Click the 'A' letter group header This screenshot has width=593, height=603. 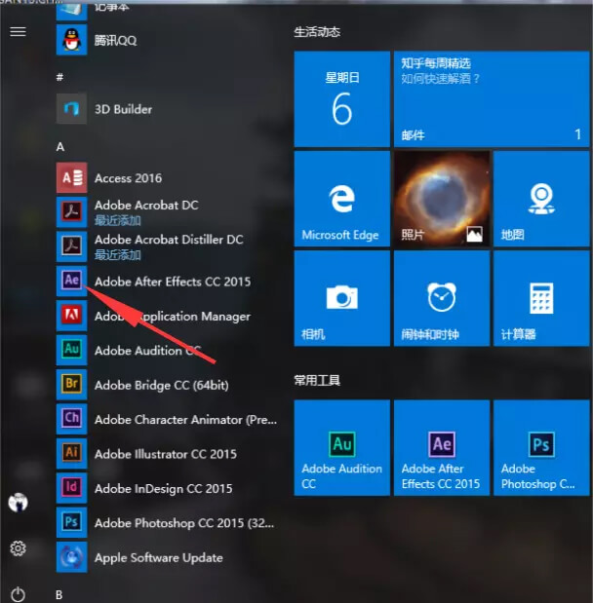[60, 146]
